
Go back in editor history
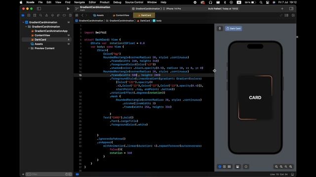(82, 15)
